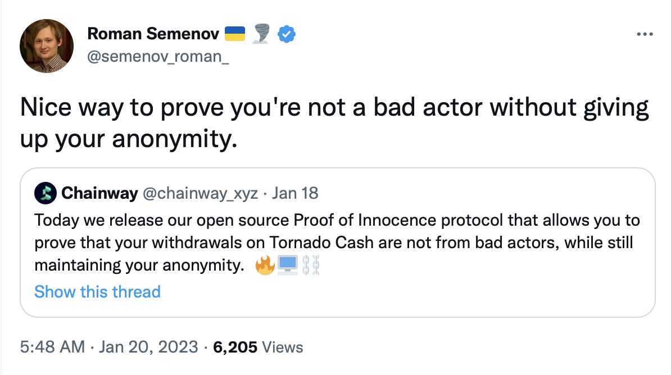Viewport: 671px width, 375px height.
Task: Click the blue verified badge
Action: coord(288,34)
